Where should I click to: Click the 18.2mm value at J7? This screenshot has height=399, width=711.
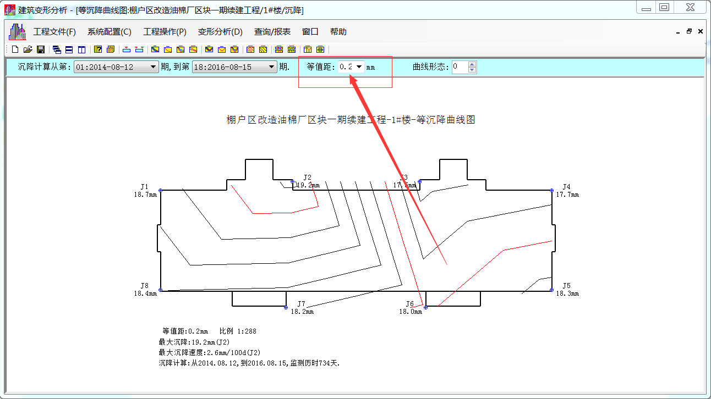(x=302, y=312)
